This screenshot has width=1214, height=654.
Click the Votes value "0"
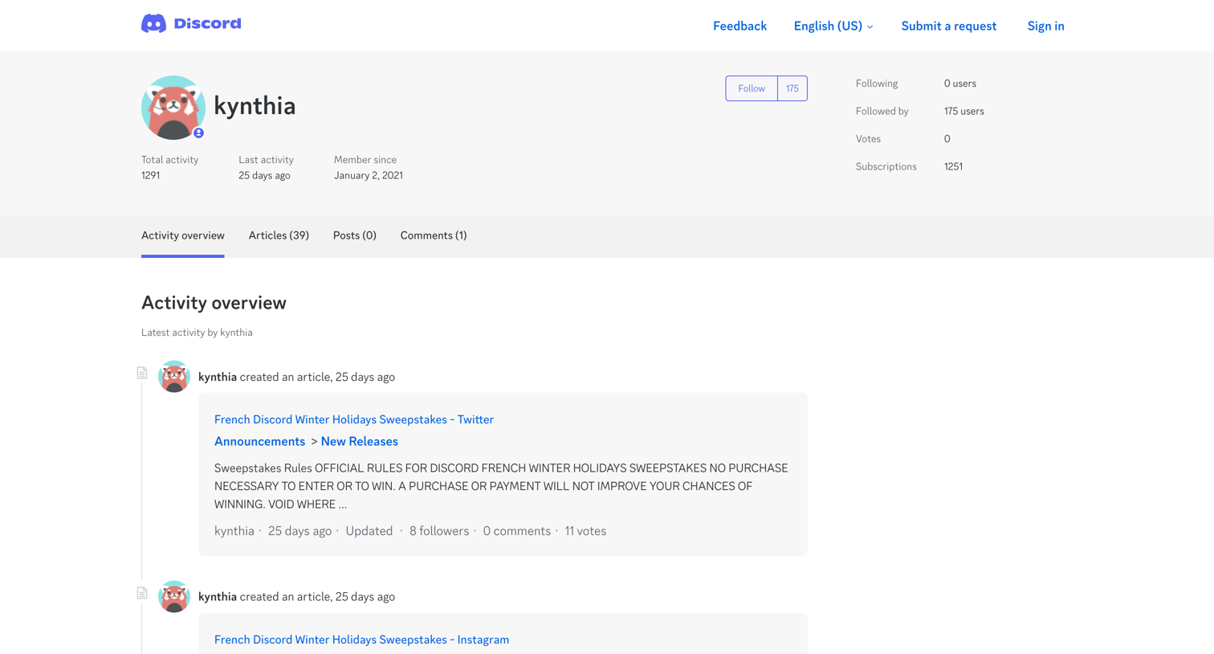(947, 139)
